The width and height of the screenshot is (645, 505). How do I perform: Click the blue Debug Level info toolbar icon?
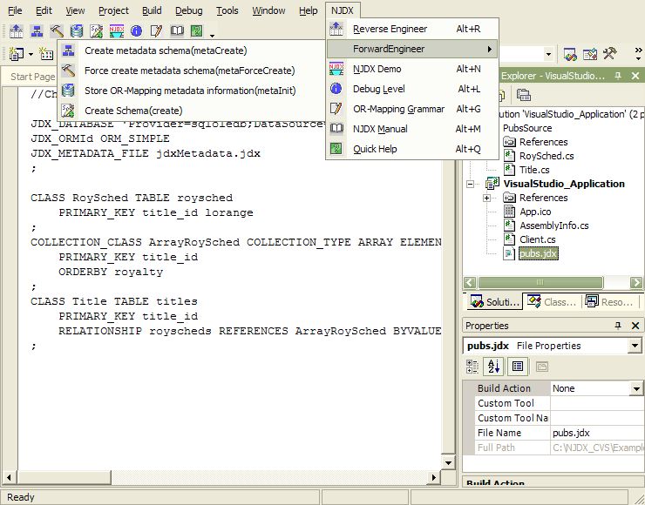(x=137, y=30)
